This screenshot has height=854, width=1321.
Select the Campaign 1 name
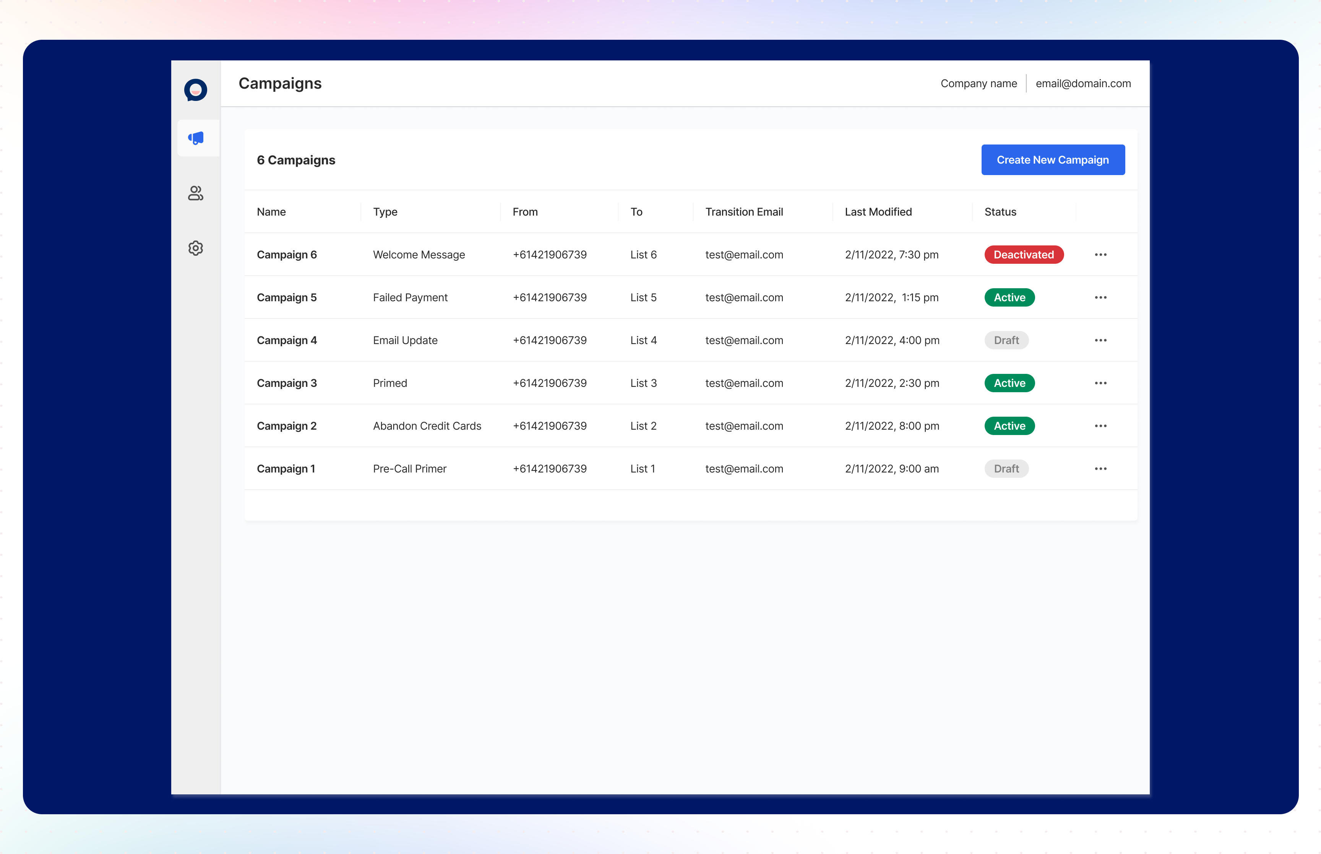point(286,469)
